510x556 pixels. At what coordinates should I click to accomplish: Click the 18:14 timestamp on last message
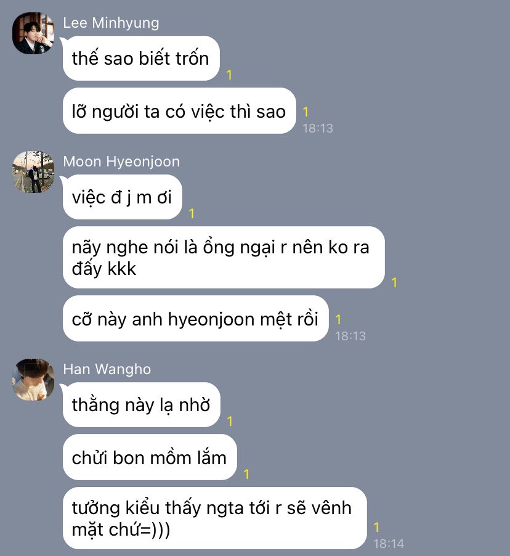tap(389, 543)
